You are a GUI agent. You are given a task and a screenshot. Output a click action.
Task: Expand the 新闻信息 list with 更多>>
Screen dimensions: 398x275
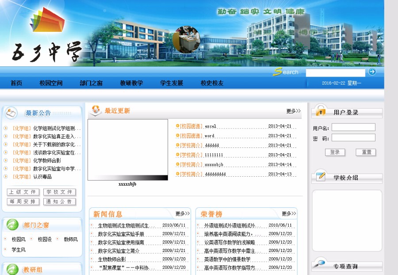pyautogui.click(x=183, y=213)
